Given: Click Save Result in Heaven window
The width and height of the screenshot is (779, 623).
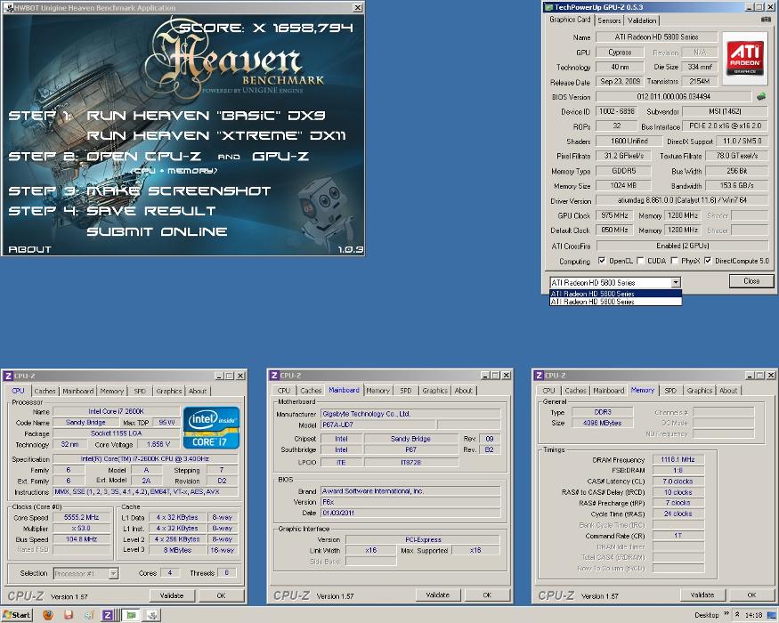Looking at the screenshot, I should pyautogui.click(x=151, y=211).
